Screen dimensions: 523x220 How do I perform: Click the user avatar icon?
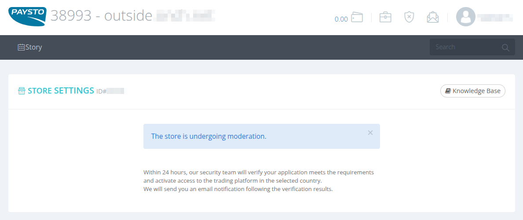pos(466,17)
